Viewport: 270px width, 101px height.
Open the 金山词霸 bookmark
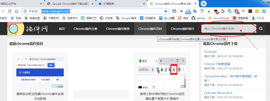coord(167,18)
